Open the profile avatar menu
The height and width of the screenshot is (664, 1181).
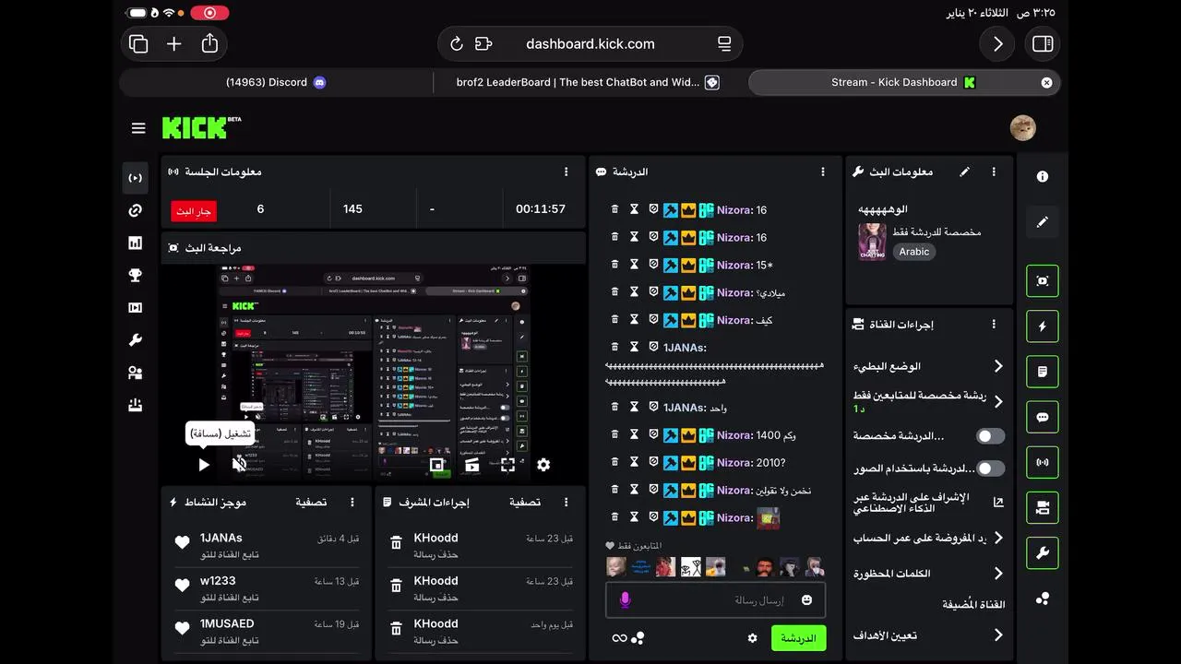1023,128
